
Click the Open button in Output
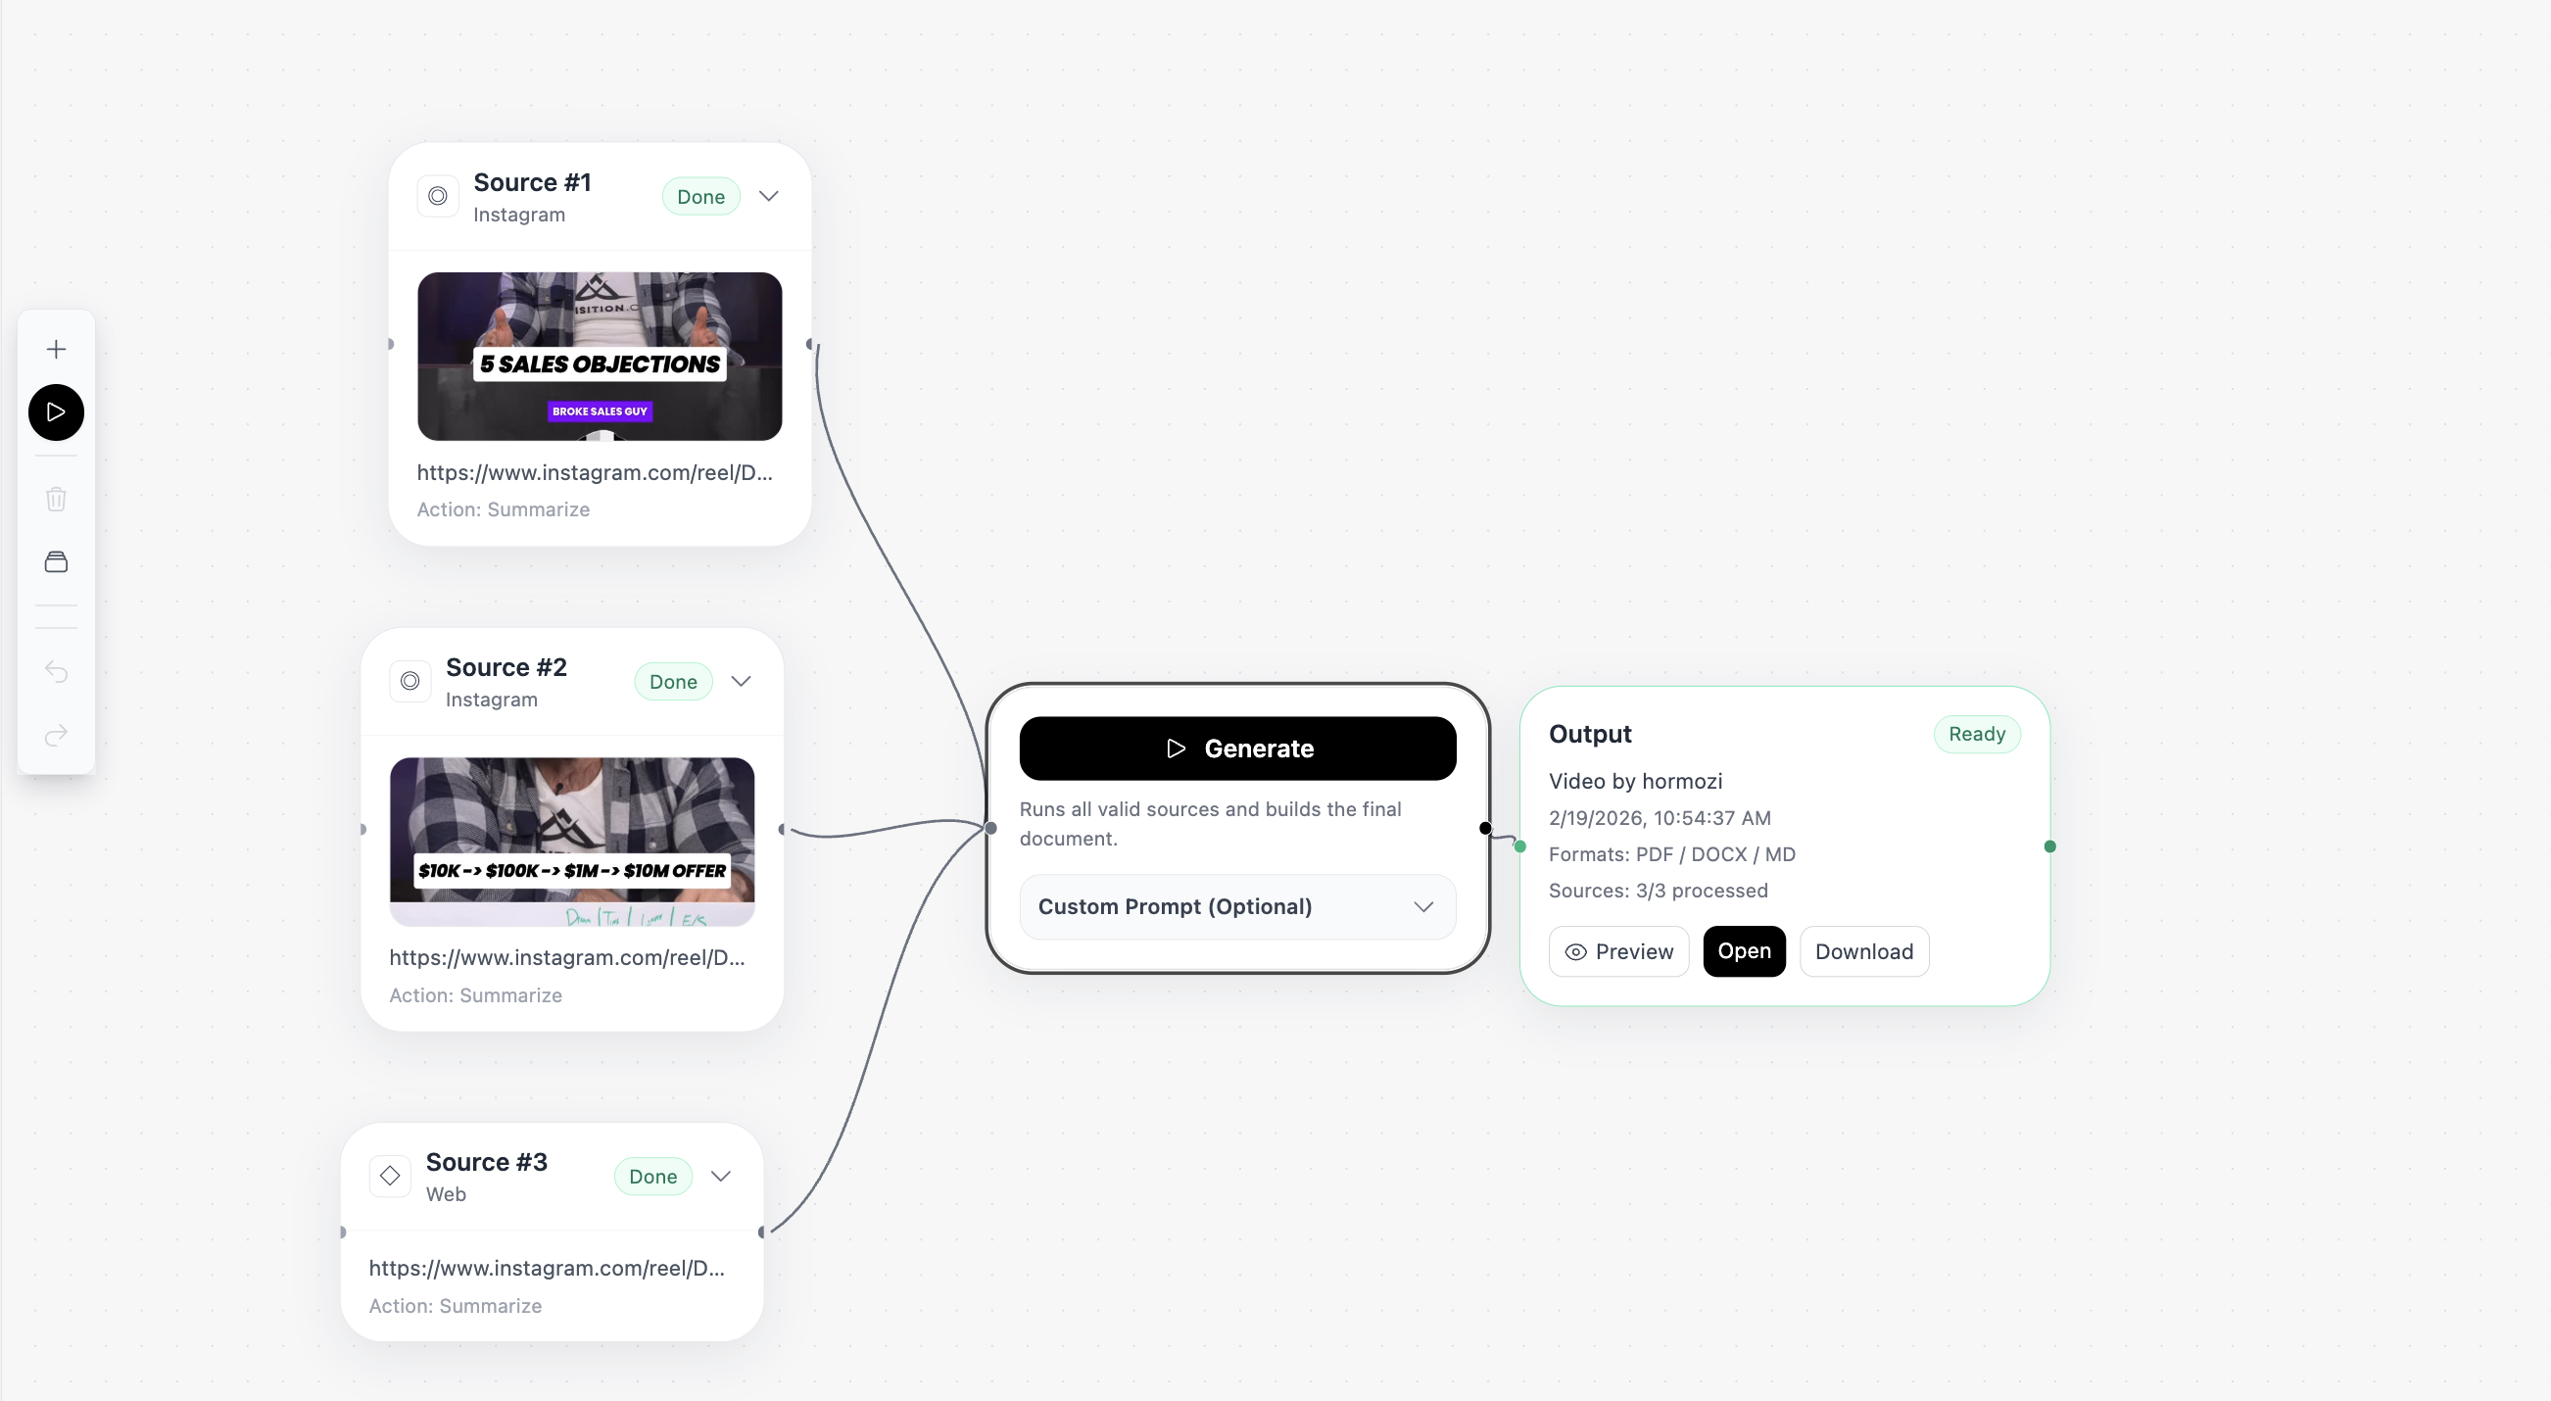(1745, 951)
